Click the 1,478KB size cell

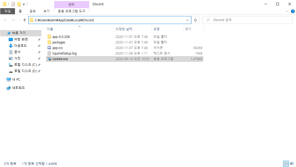click(196, 59)
